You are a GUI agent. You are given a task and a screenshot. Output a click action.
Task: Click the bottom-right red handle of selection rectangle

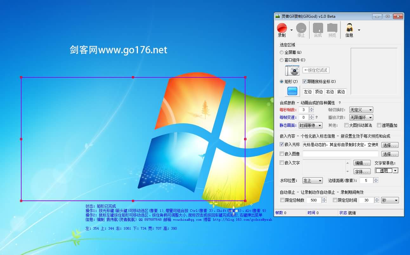tap(245, 200)
